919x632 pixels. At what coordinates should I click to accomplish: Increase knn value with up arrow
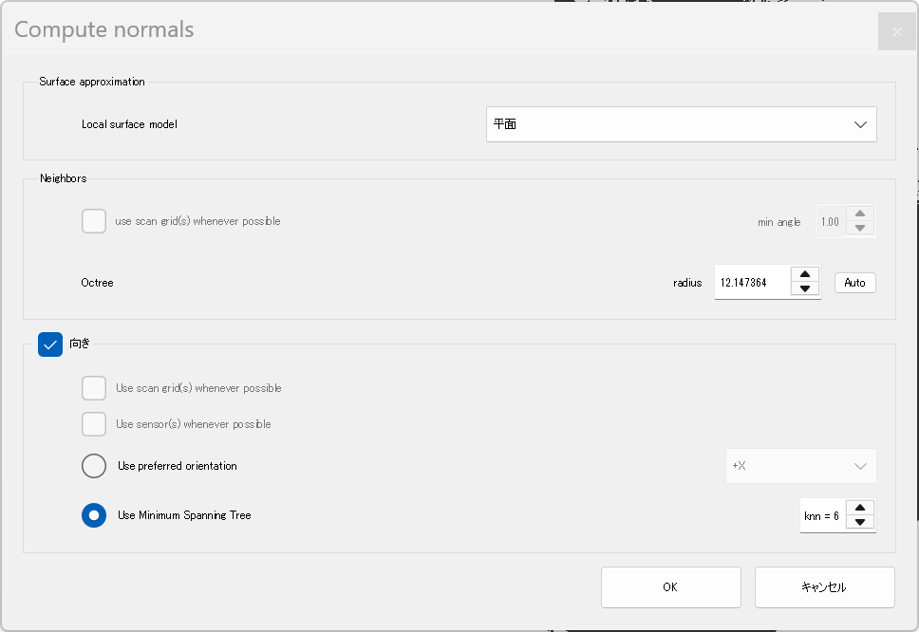[860, 508]
